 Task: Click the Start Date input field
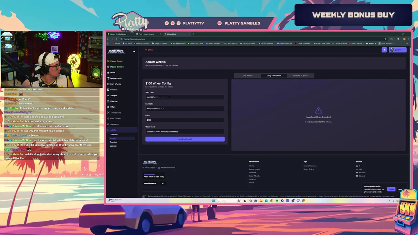[185, 97]
